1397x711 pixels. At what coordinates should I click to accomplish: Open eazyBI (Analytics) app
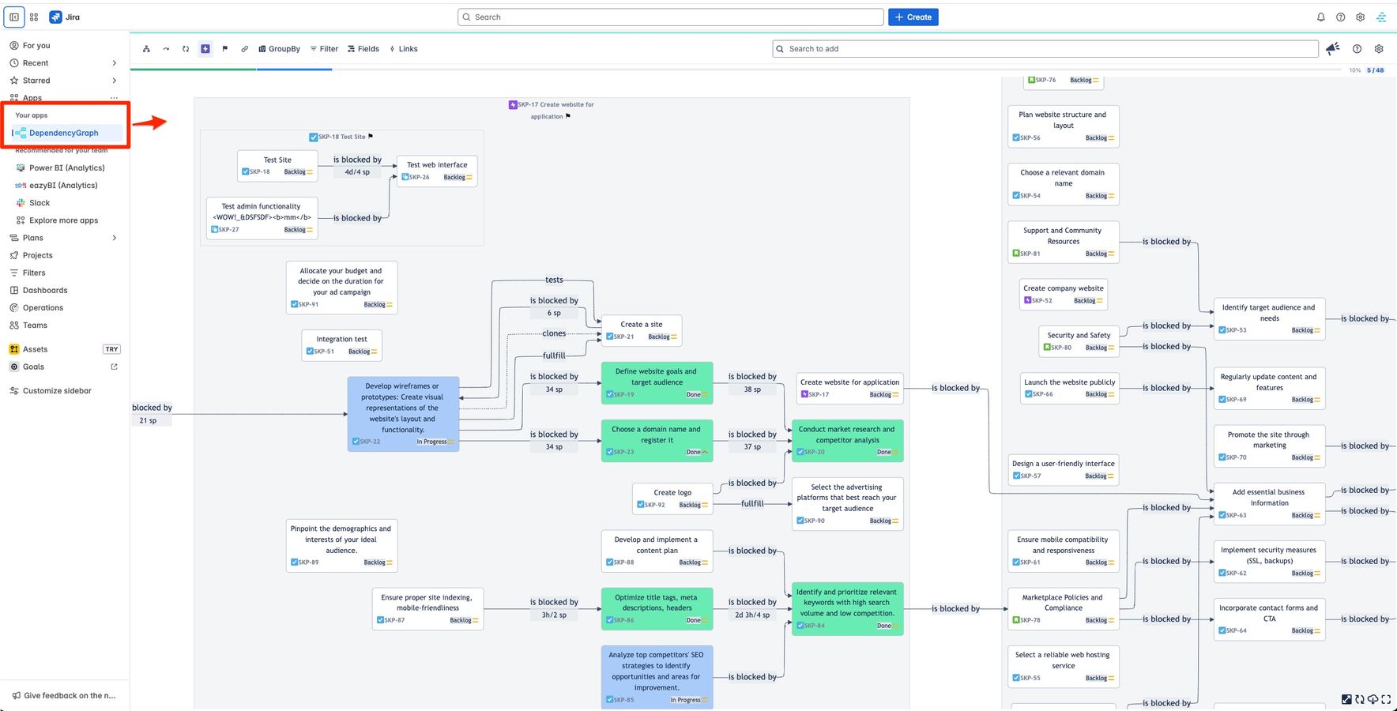click(x=65, y=185)
